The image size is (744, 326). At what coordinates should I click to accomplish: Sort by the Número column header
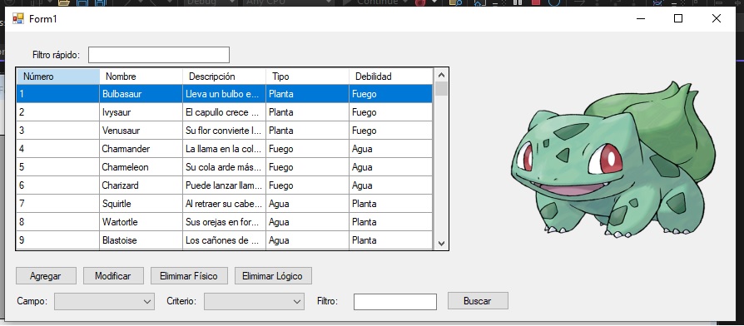pos(58,77)
